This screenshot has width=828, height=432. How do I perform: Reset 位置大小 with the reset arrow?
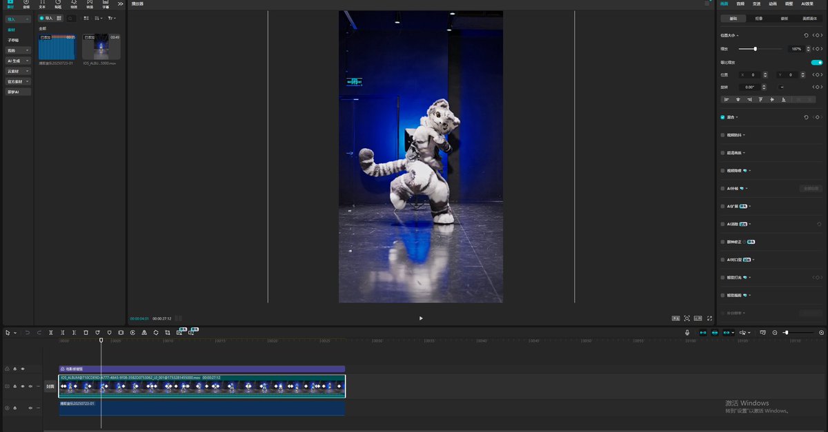[x=806, y=35]
